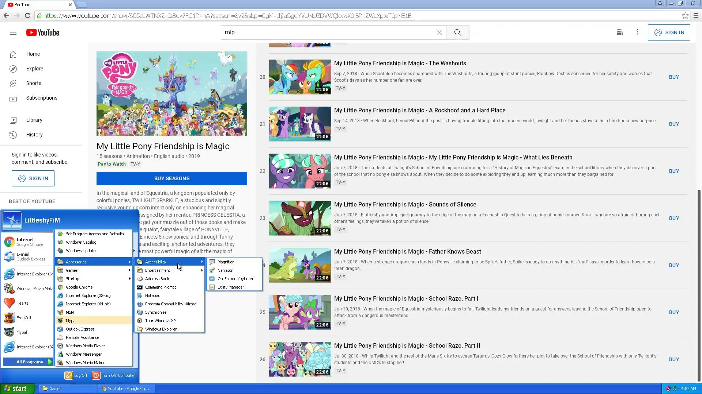Open the three-dot settings menu
Screen dimensions: 702x394
[638, 32]
